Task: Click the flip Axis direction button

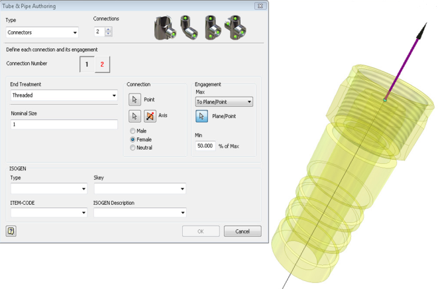Action: click(150, 116)
